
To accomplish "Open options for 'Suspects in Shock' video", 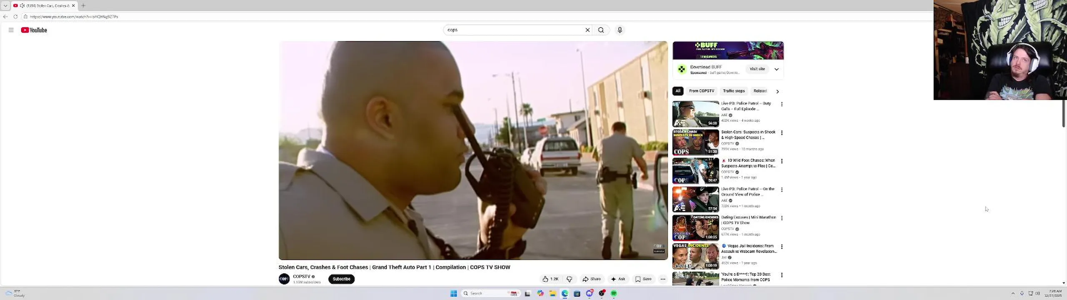I will (x=781, y=132).
